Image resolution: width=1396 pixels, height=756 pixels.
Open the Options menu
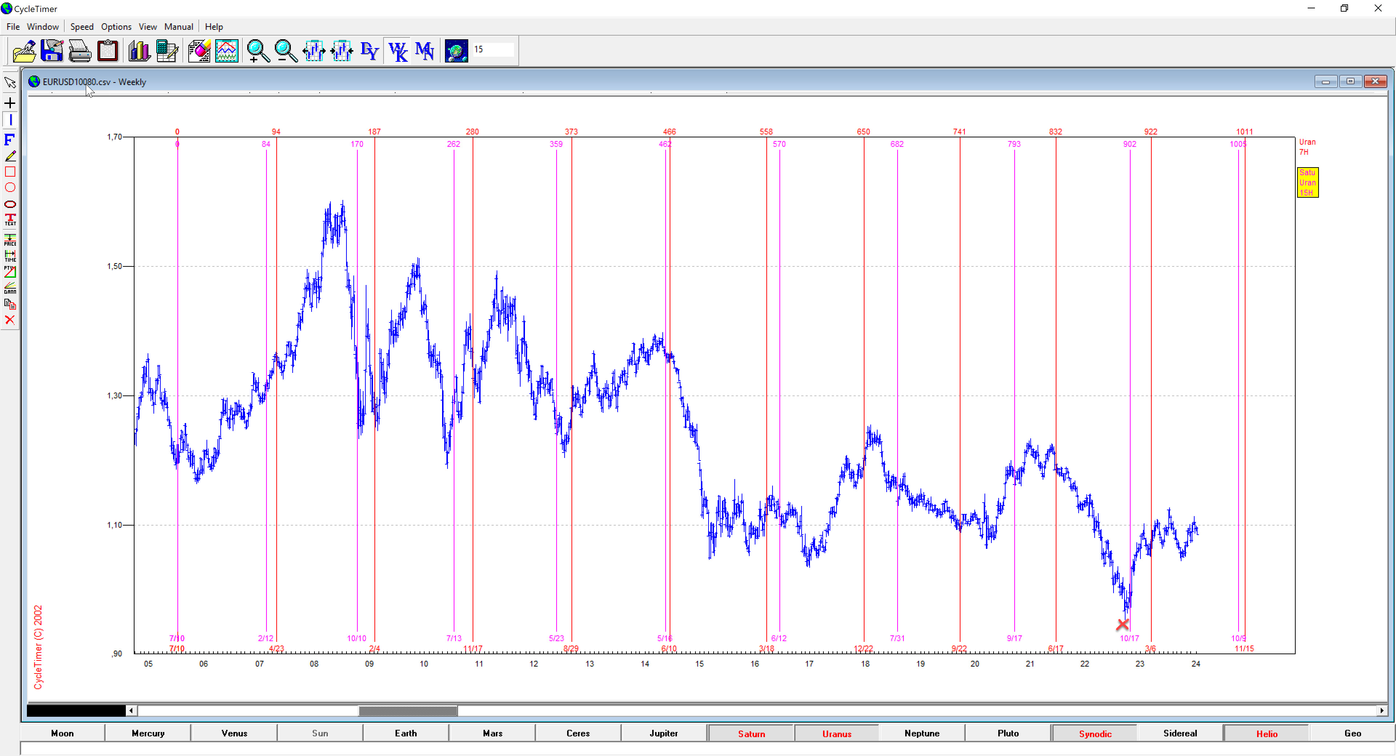[116, 27]
